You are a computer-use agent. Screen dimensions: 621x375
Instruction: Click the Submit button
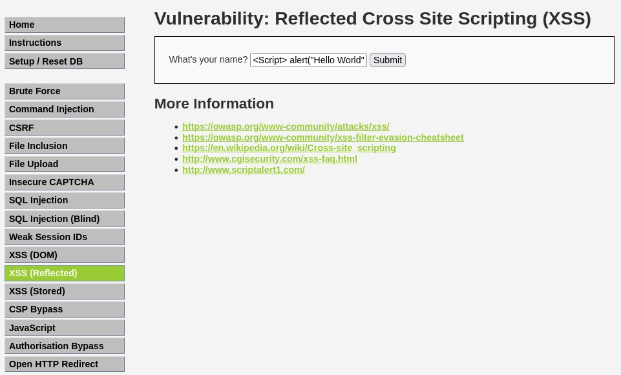[x=388, y=60]
